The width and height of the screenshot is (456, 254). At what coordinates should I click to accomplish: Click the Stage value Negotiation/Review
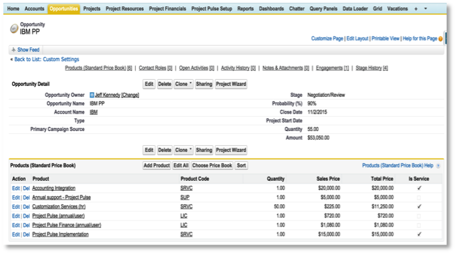326,95
